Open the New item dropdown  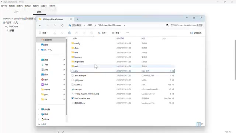(44, 33)
